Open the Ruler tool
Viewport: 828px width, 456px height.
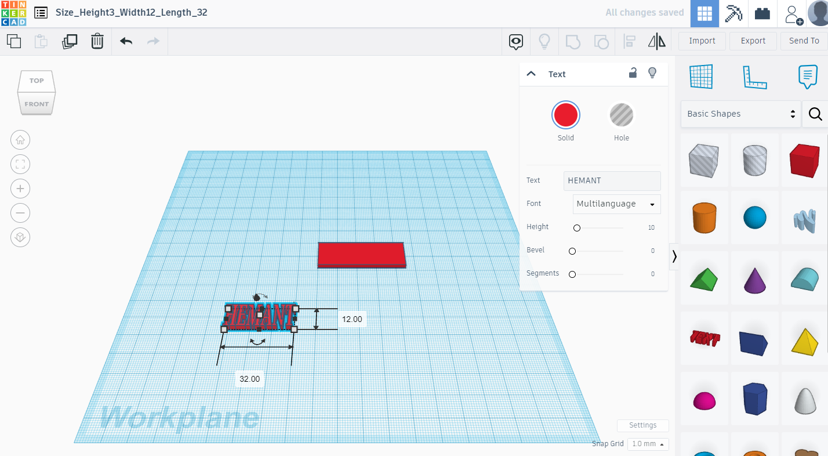click(754, 77)
